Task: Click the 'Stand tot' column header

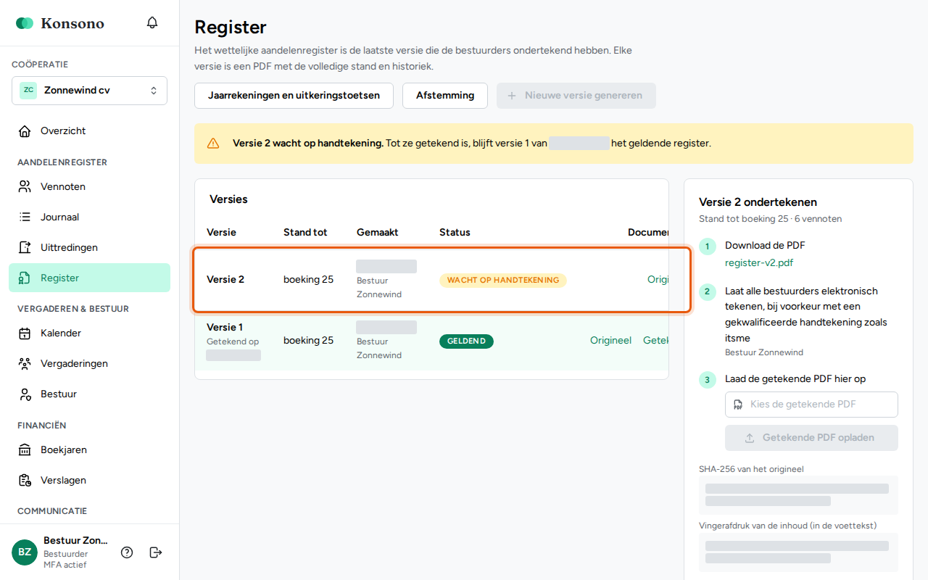Action: [x=305, y=233]
